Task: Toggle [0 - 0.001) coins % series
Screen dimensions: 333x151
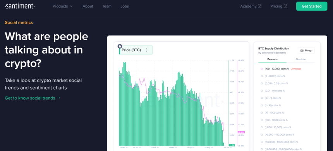Action: tap(273, 76)
